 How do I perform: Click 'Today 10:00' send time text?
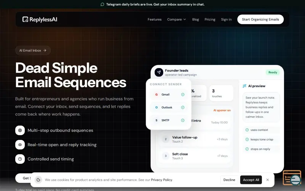pyautogui.click(x=219, y=122)
